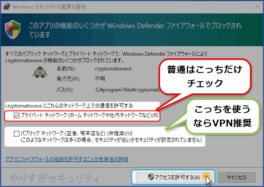Click the cryptomator robot app icon
The height and width of the screenshot is (187, 264).
(x=40, y=72)
